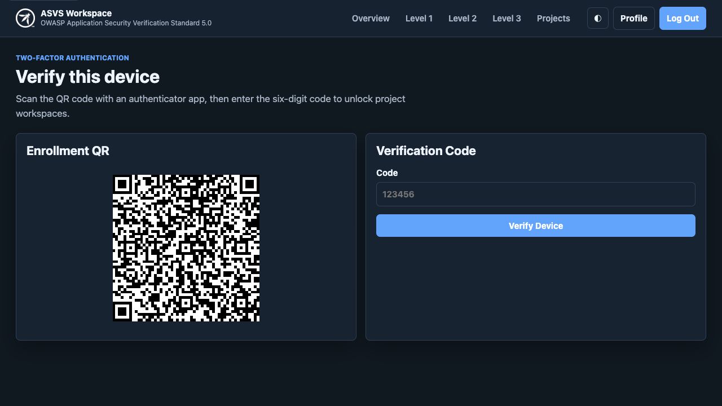
Task: Toggle the dark/light theme button
Action: [598, 18]
